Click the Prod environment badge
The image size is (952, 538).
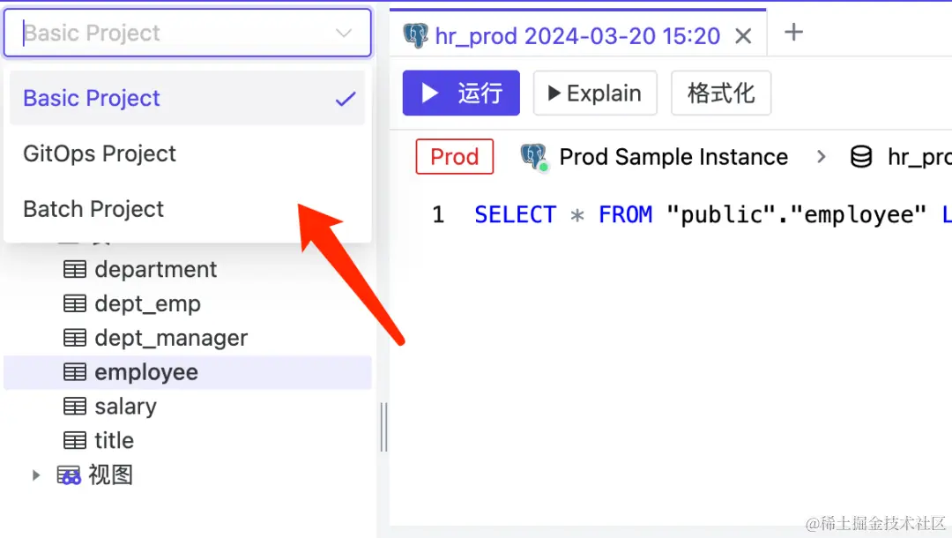click(x=454, y=157)
